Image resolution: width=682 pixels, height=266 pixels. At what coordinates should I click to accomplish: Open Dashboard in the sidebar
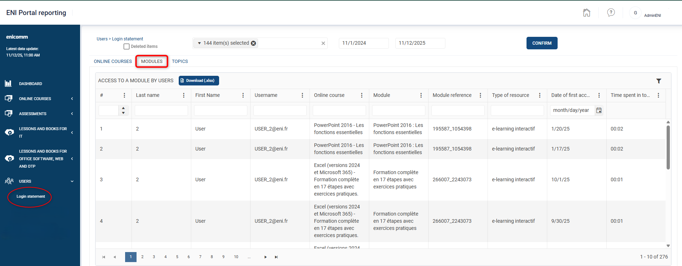(31, 84)
